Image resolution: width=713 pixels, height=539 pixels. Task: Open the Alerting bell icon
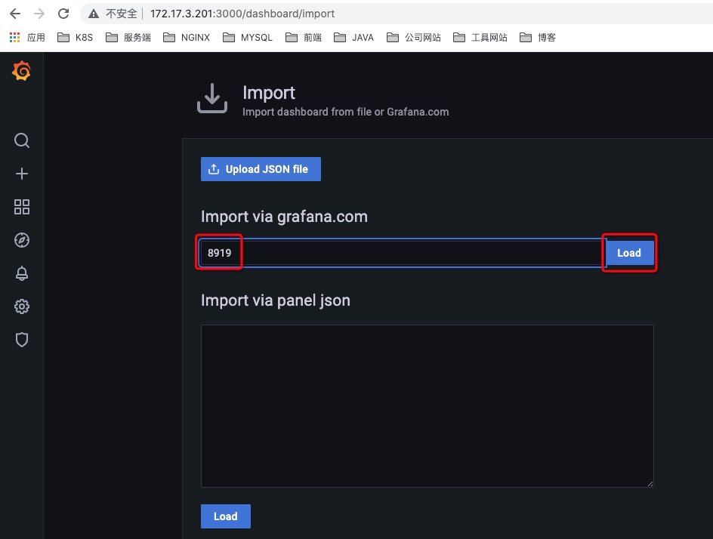tap(21, 273)
